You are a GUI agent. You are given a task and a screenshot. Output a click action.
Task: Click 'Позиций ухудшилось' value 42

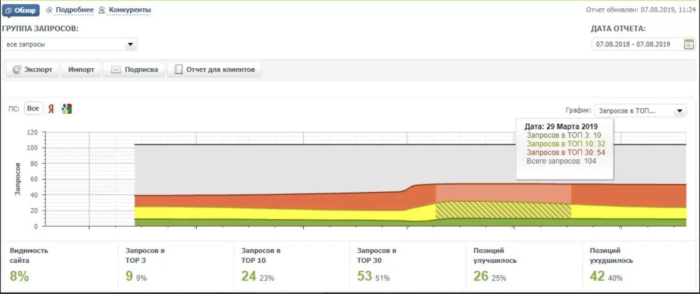(x=597, y=276)
